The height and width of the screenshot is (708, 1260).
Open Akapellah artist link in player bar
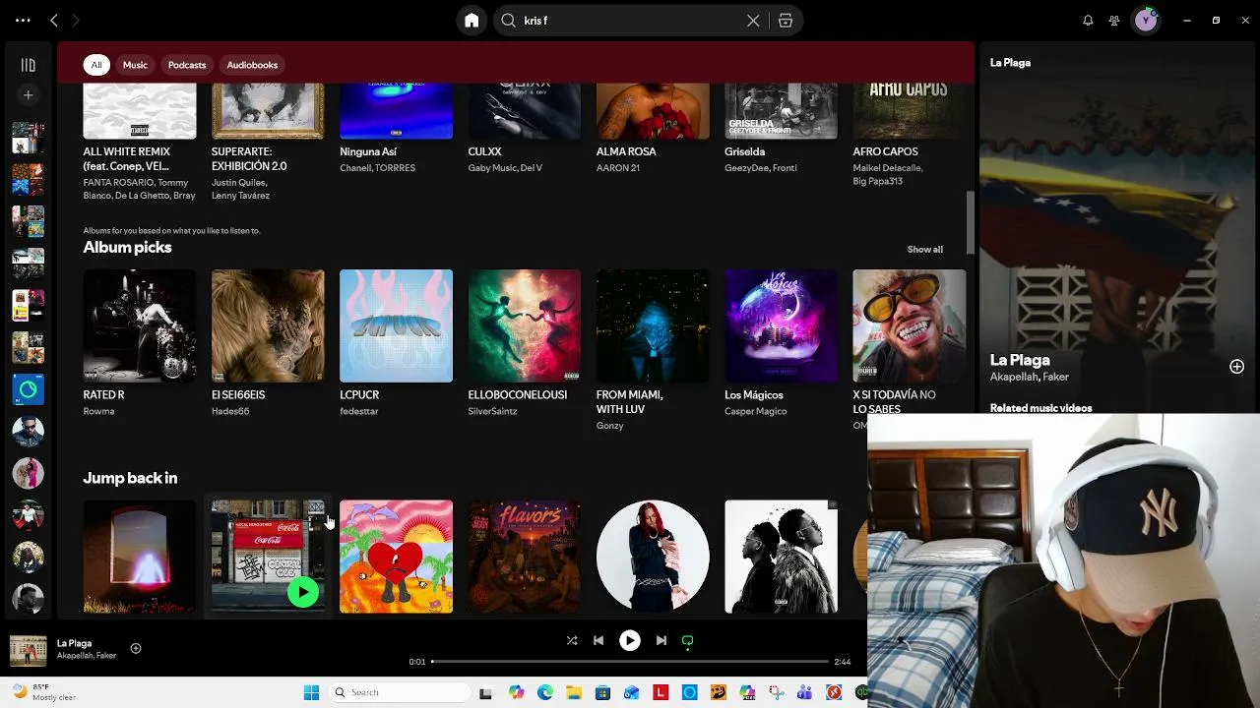click(x=74, y=656)
